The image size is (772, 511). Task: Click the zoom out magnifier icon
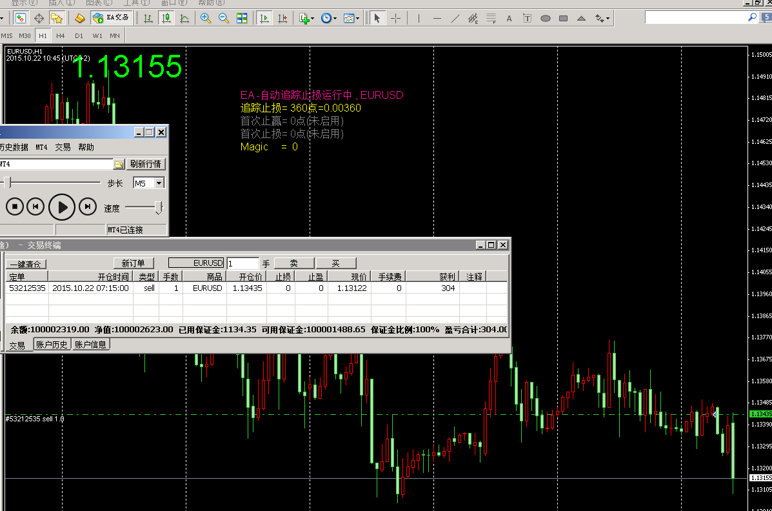click(224, 18)
